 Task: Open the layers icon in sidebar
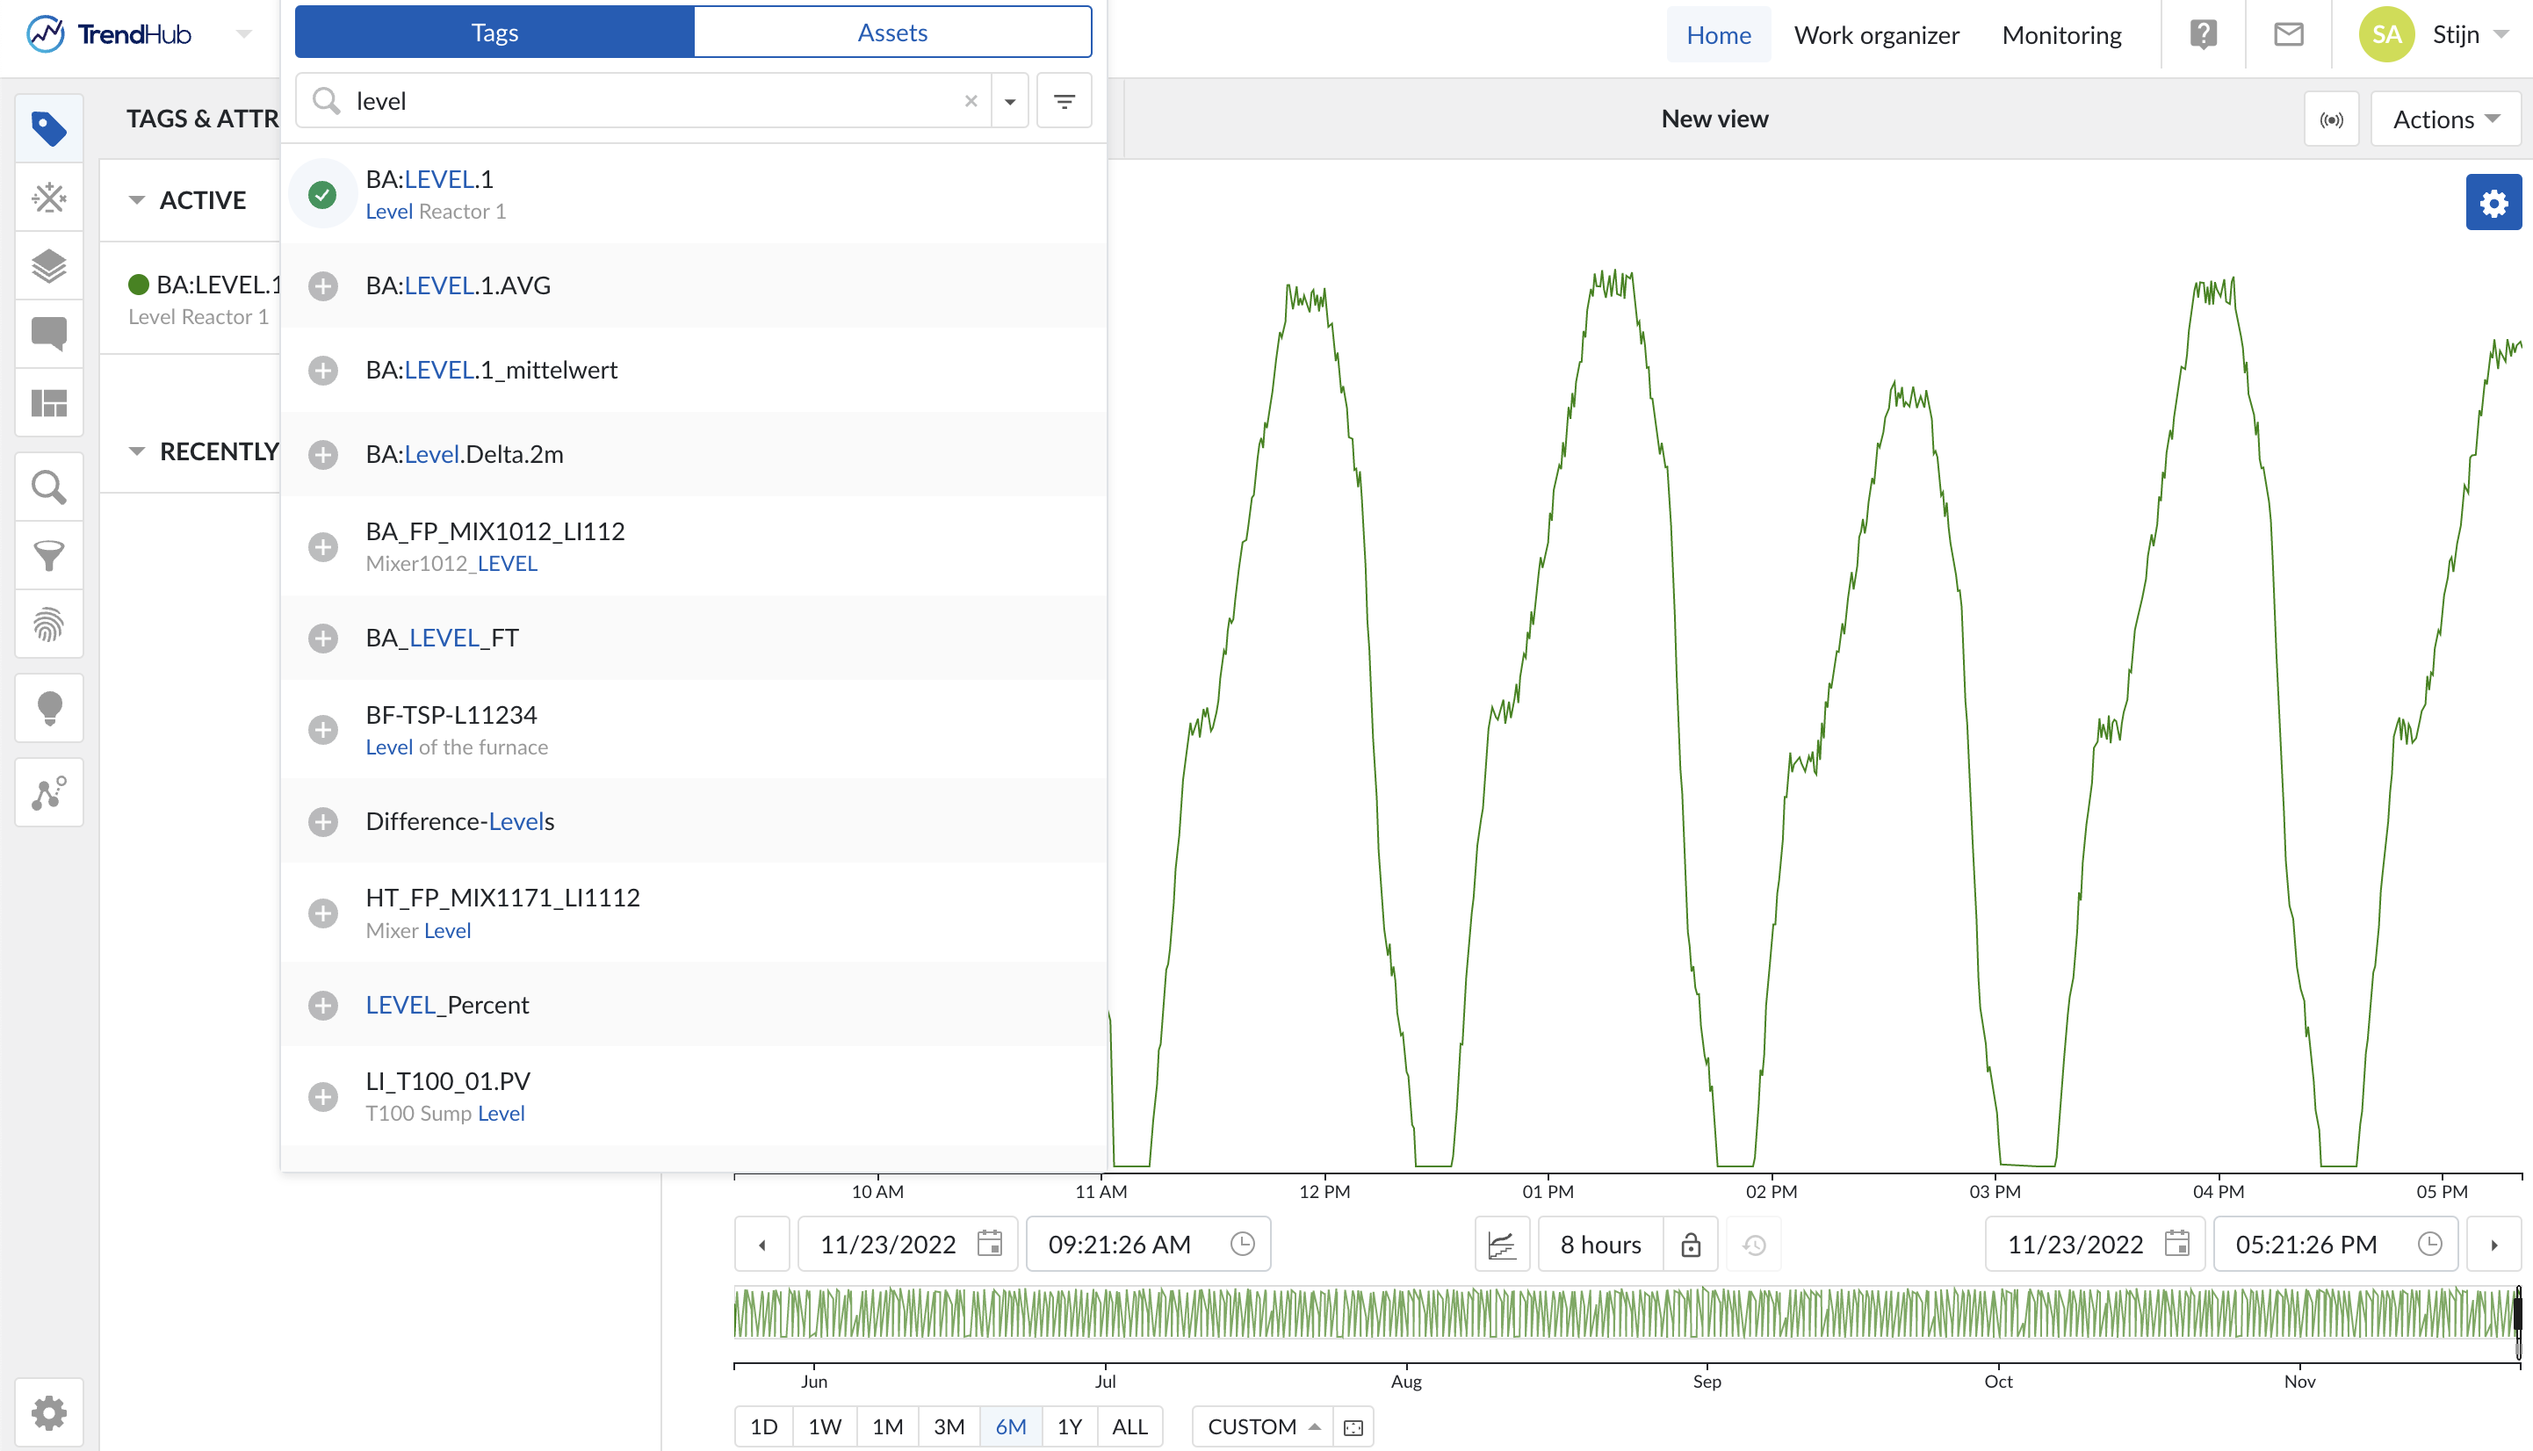49,266
